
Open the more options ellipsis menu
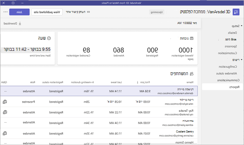click(6, 12)
